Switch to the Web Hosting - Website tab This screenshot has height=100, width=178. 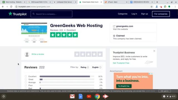(13, 2)
